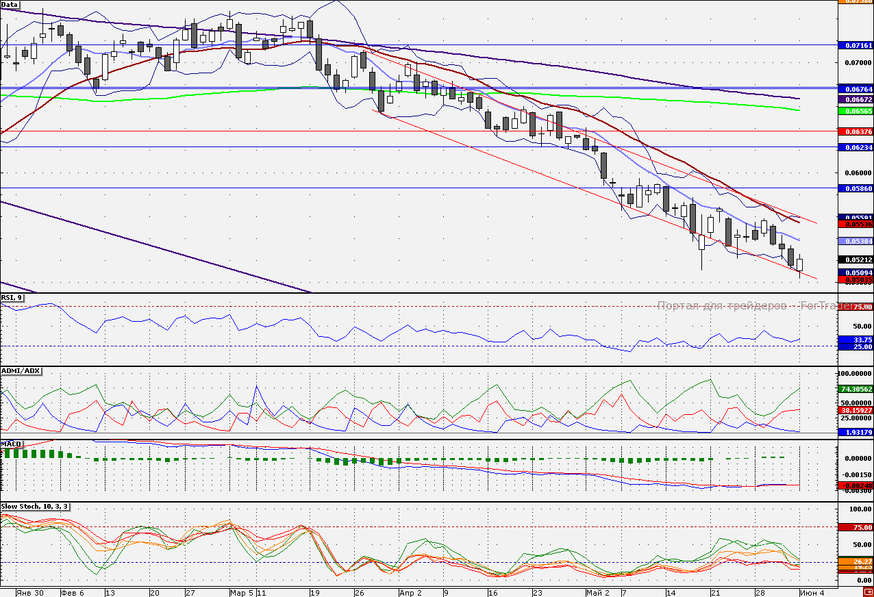Viewport: 874px width, 597px height.
Task: Select the Data panel label
Action: coord(10,5)
